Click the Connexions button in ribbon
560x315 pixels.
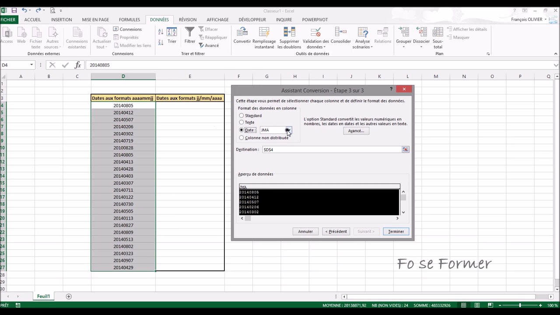point(127,29)
